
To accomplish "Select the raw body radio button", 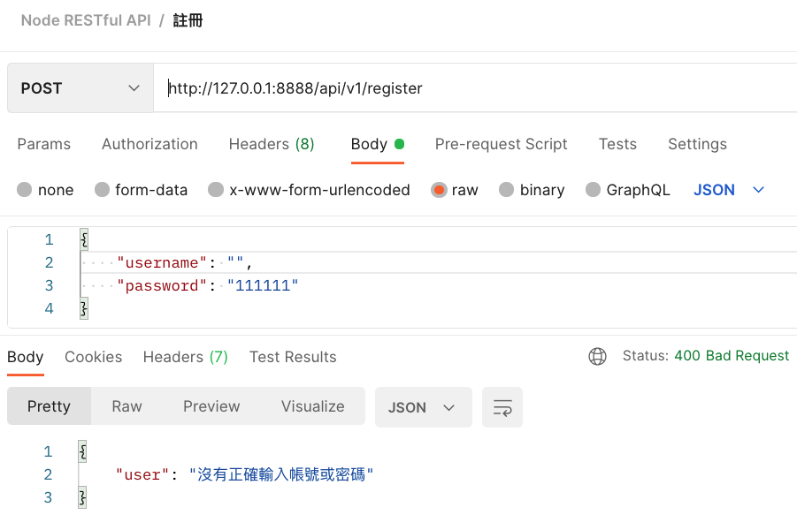I will click(439, 190).
